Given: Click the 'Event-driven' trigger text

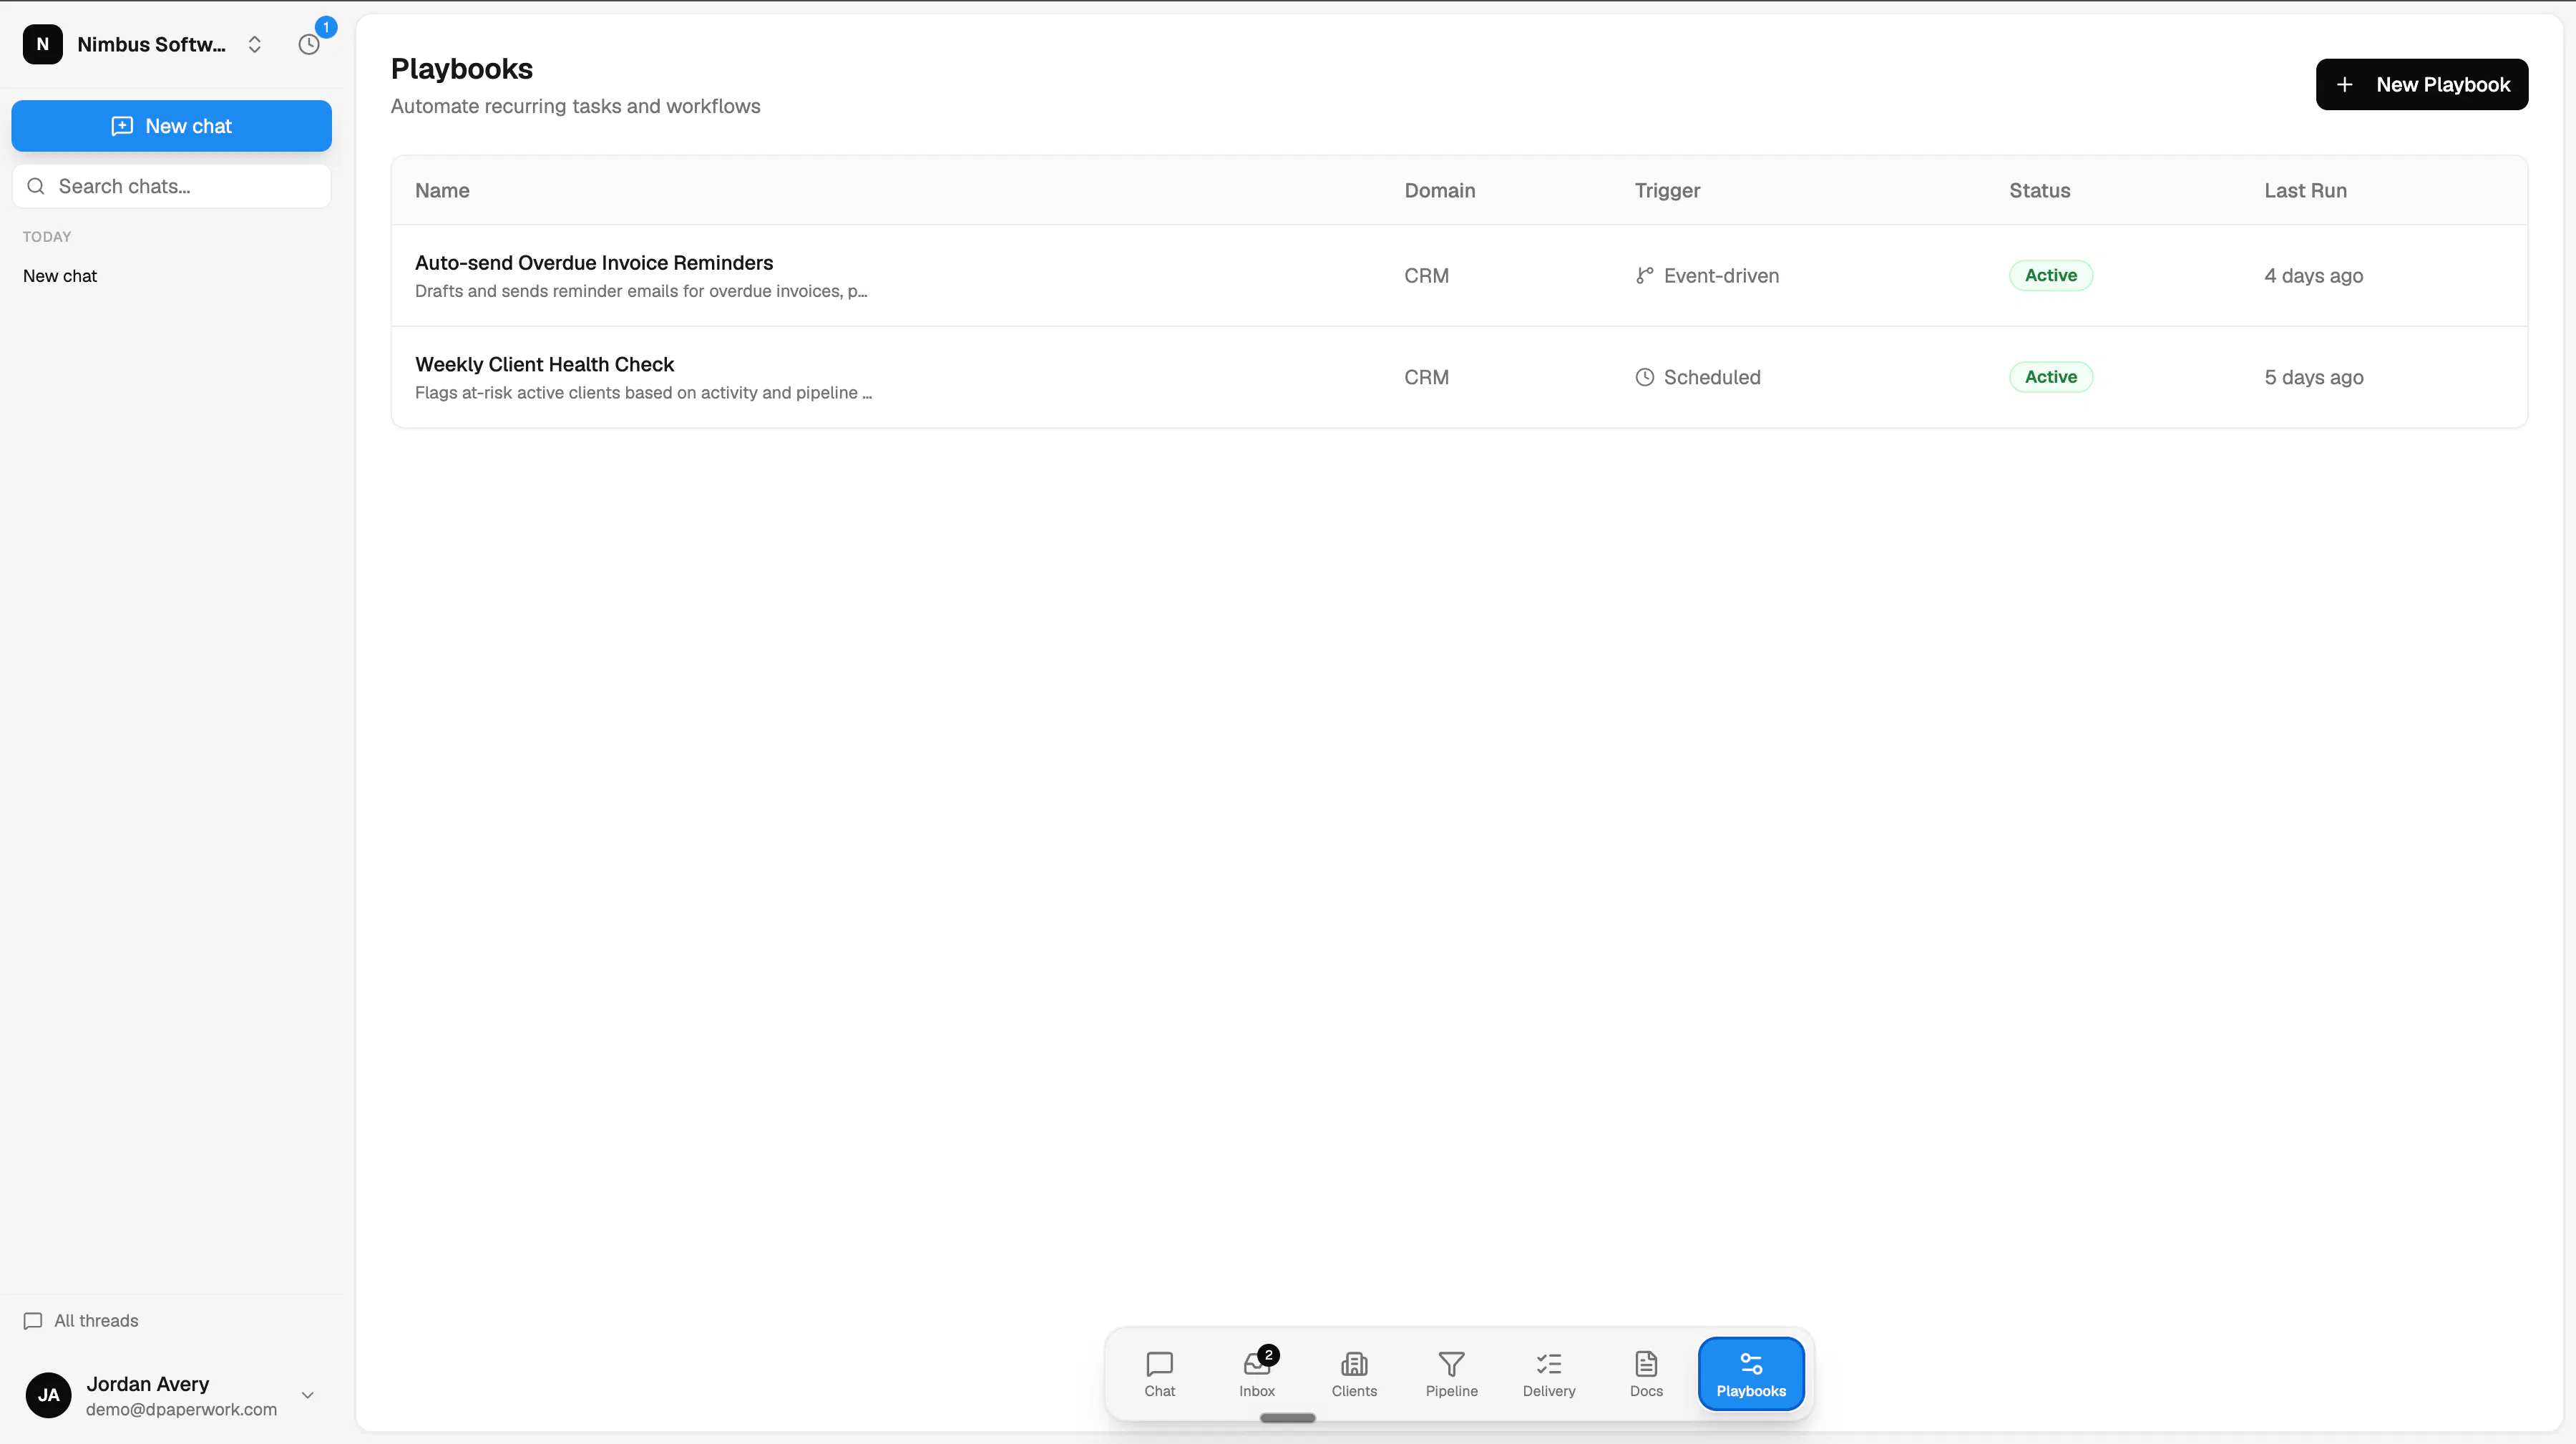Looking at the screenshot, I should tap(1721, 276).
